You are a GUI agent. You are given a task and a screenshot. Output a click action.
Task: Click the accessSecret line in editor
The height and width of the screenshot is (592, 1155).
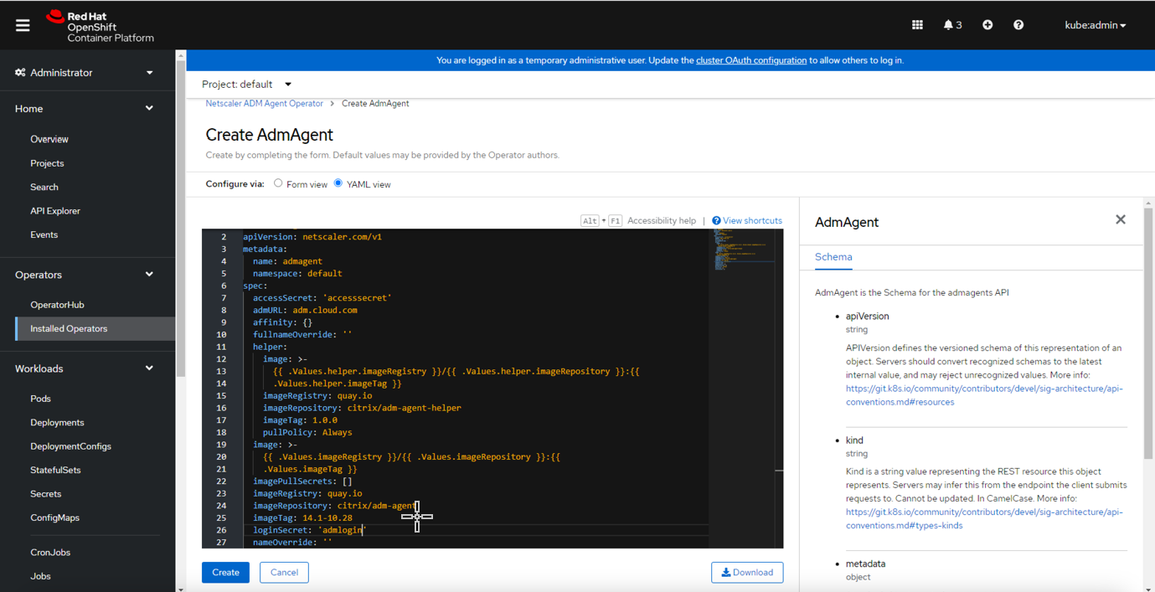[322, 298]
